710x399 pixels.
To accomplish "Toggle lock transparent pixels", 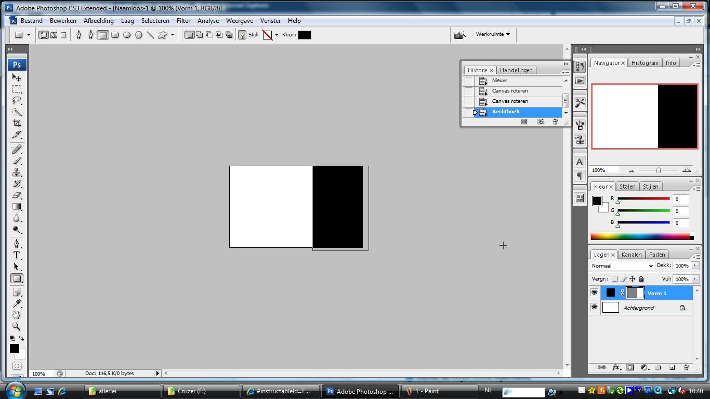I will 614,279.
